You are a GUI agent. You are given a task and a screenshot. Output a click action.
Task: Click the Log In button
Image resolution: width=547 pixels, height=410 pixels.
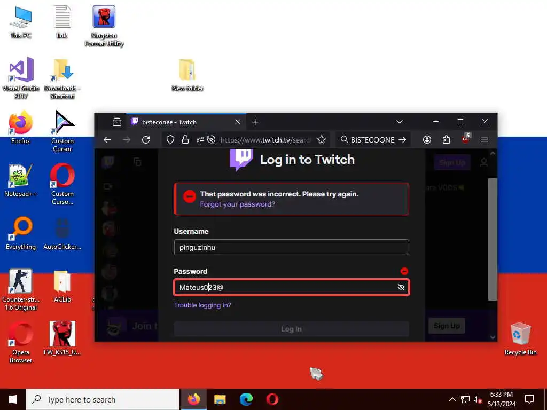click(x=291, y=329)
